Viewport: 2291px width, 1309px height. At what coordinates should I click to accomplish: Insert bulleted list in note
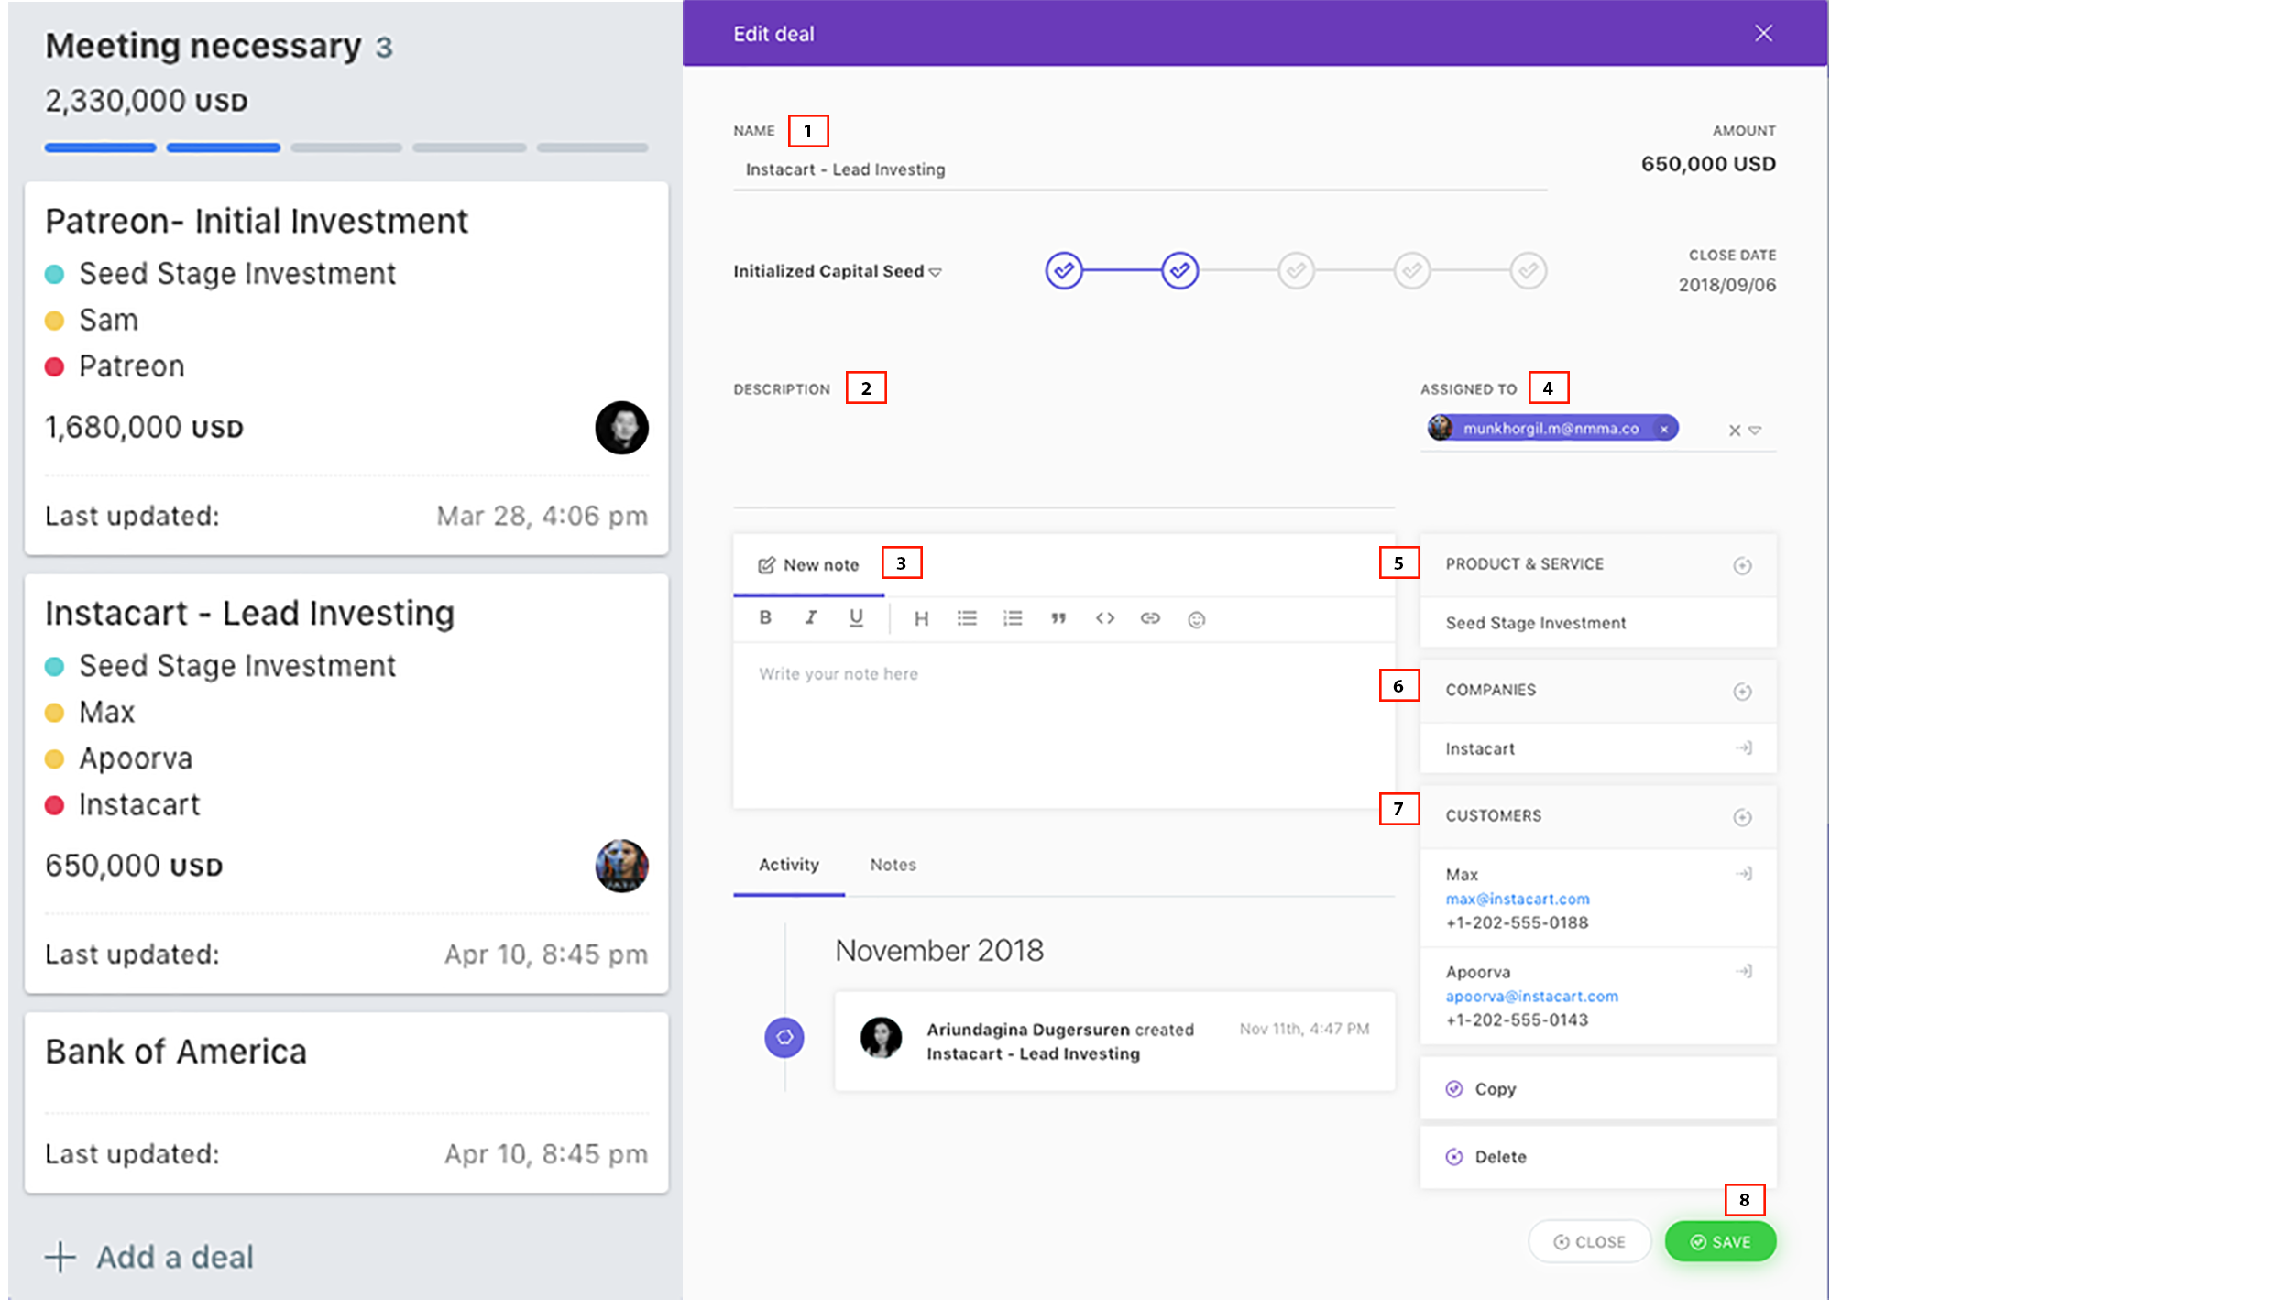(967, 618)
